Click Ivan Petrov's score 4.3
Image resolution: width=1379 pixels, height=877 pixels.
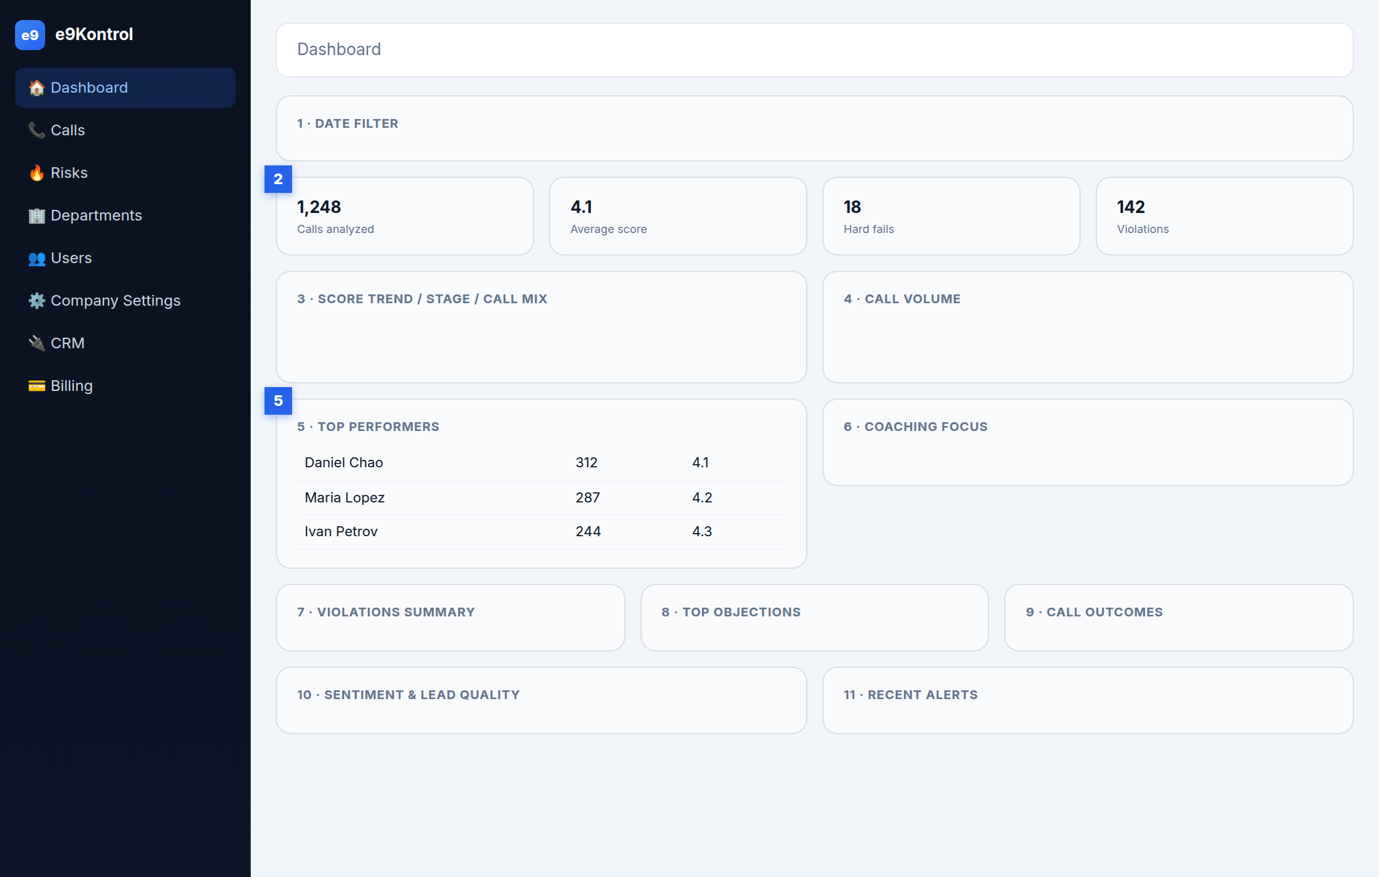[702, 531]
